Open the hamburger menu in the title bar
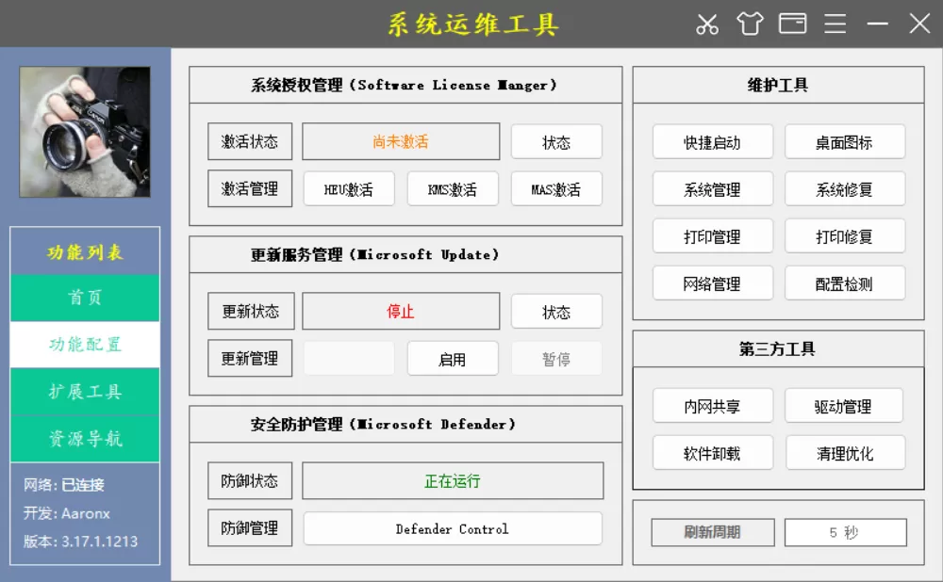Image resolution: width=943 pixels, height=582 pixels. [835, 23]
